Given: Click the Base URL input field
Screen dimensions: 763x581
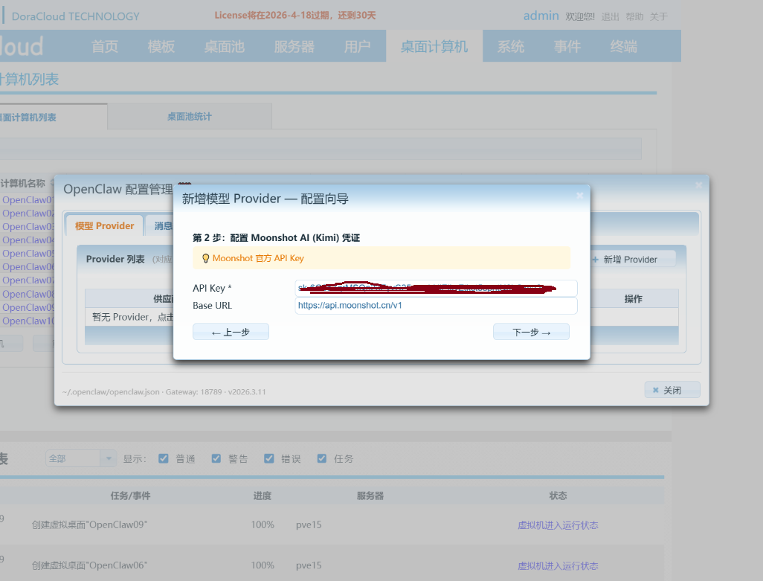Looking at the screenshot, I should point(436,306).
